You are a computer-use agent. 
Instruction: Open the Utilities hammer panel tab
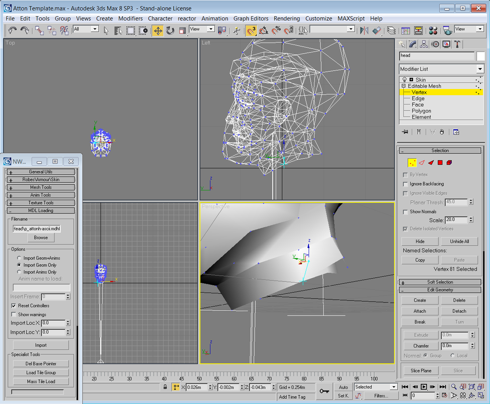click(457, 44)
